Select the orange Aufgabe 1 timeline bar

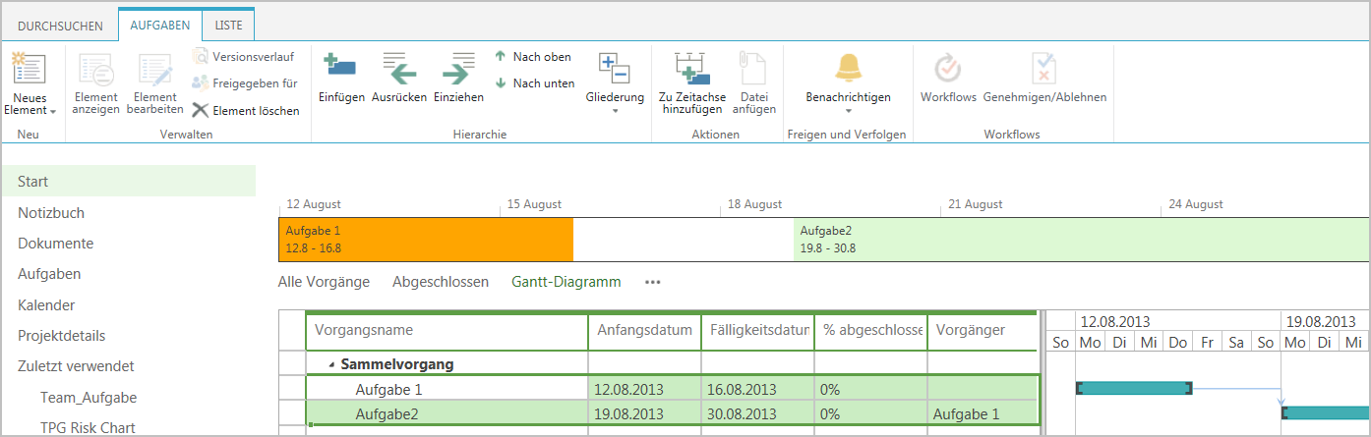pyautogui.click(x=426, y=239)
